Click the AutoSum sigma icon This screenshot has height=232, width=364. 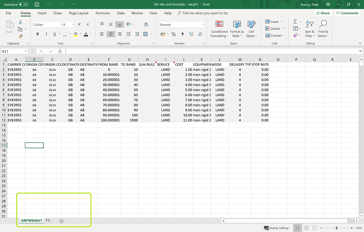pyautogui.click(x=295, y=22)
